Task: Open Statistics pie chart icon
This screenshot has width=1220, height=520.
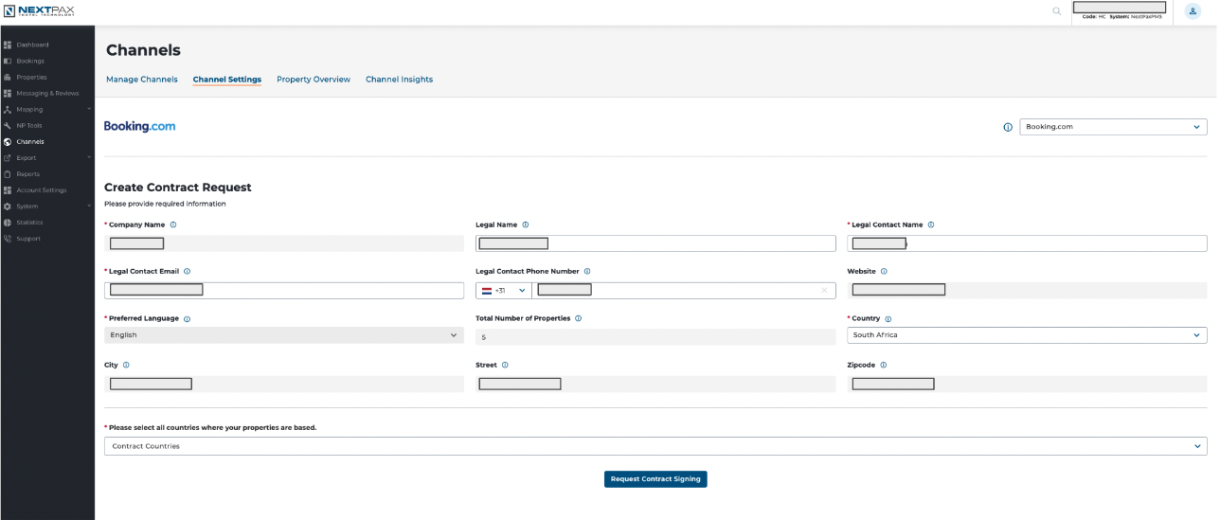Action: 8,222
